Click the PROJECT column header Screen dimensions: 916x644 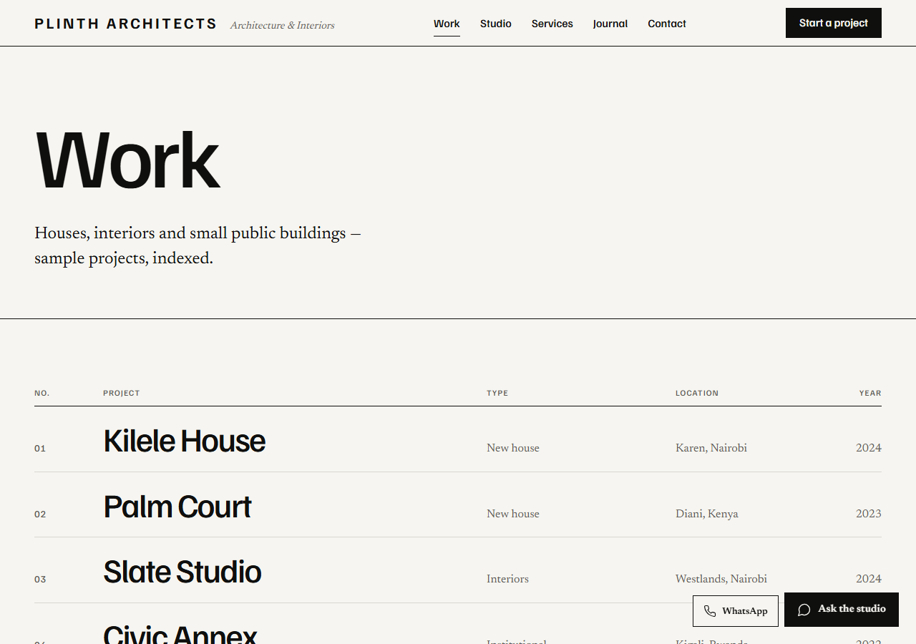tap(122, 393)
